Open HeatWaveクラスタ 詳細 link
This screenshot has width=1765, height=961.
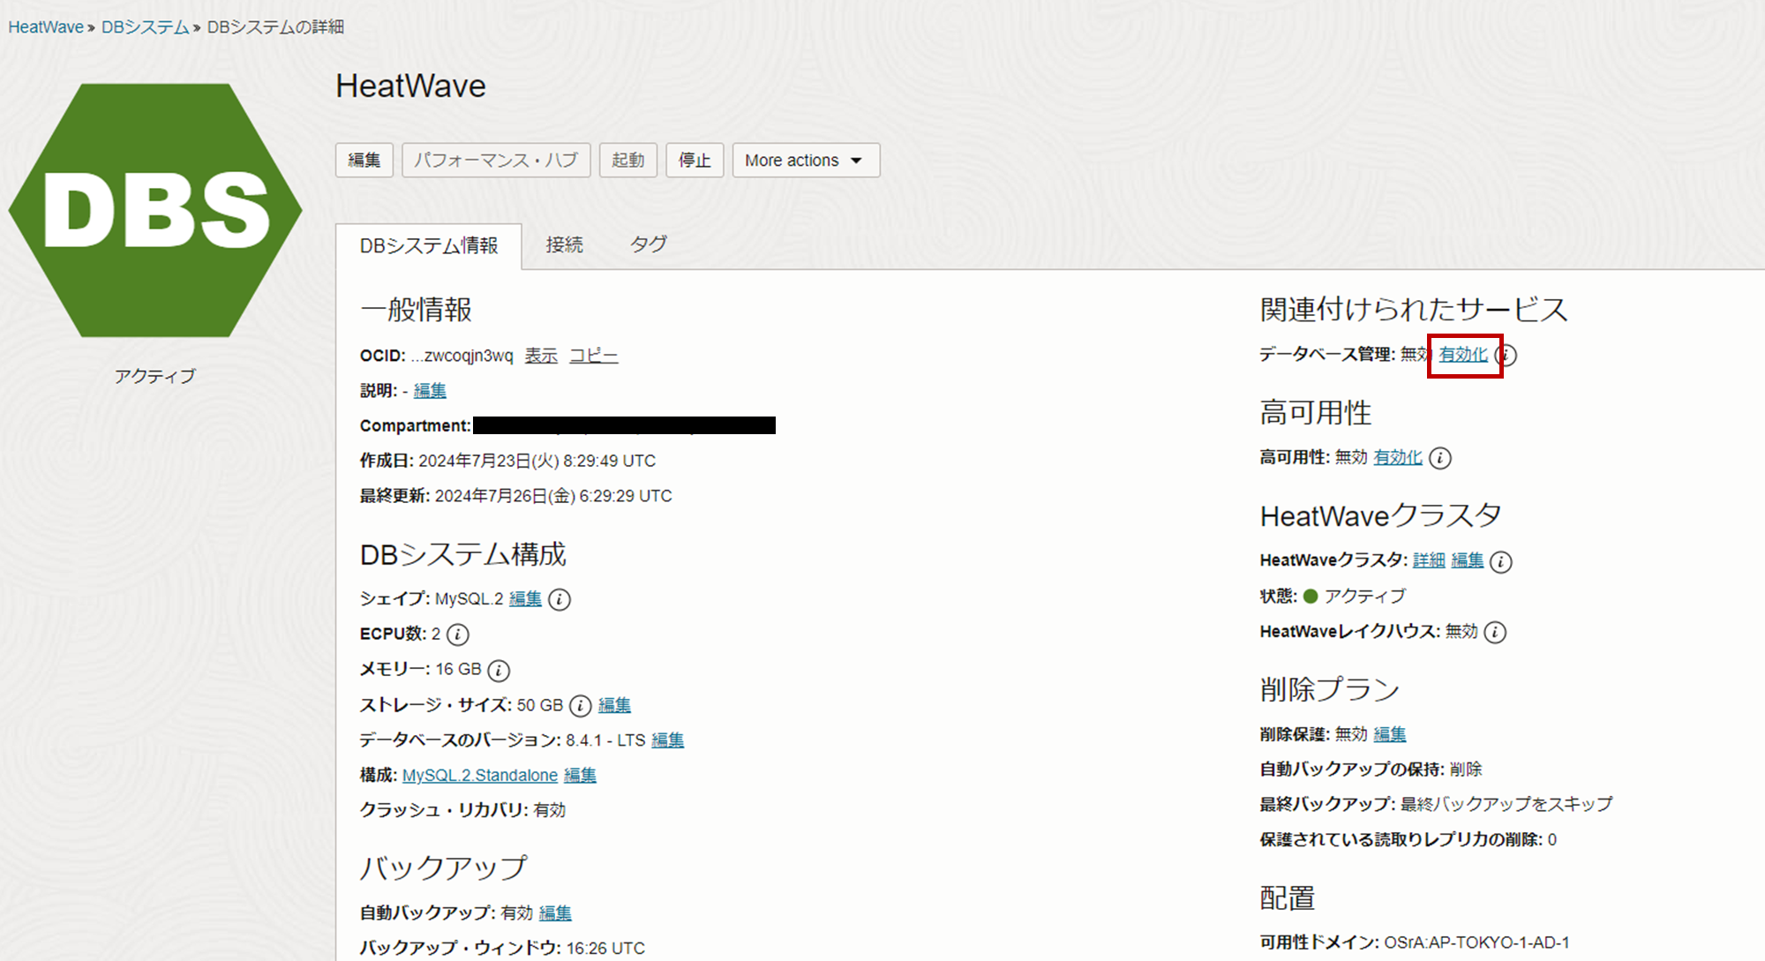pyautogui.click(x=1429, y=560)
